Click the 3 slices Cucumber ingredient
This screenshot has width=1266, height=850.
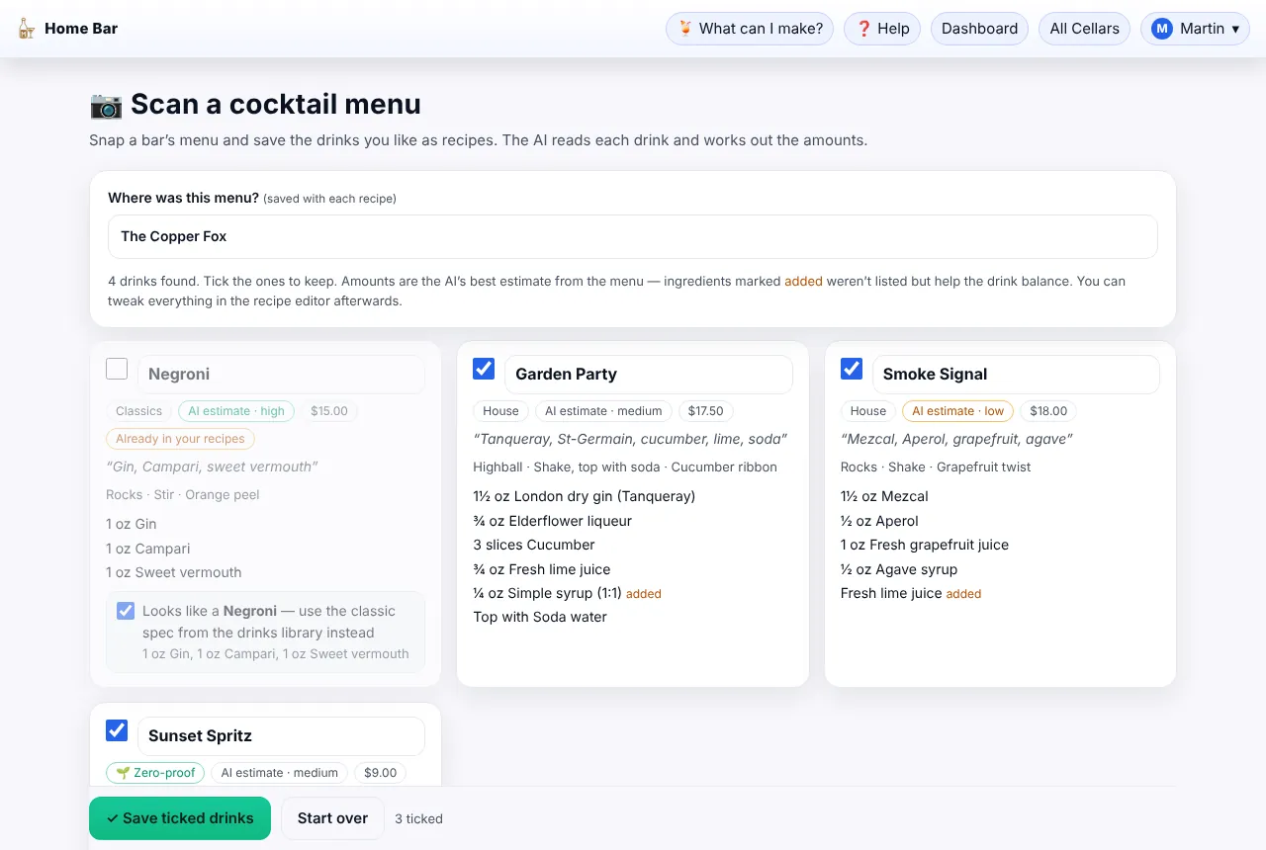(534, 545)
